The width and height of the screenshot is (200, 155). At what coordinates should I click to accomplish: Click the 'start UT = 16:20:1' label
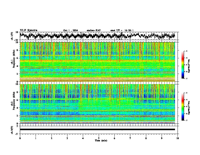coord(122,30)
